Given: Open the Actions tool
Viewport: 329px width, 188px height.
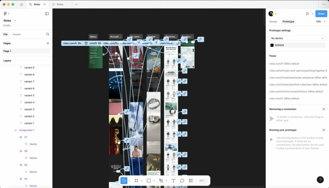Looking at the screenshot, I should [191, 181].
